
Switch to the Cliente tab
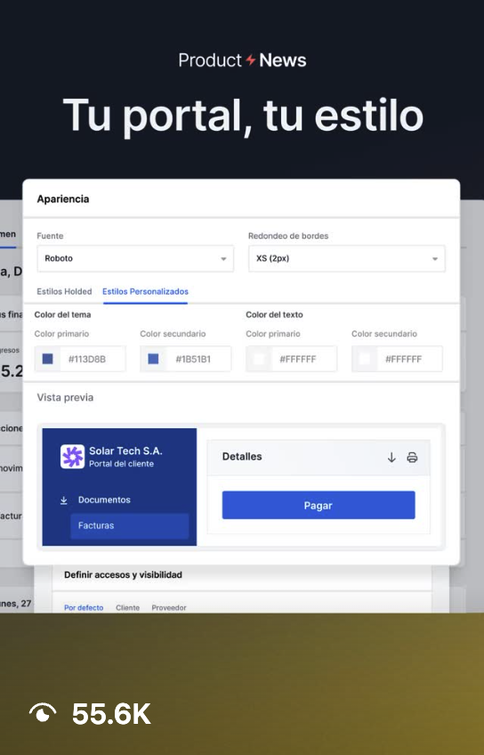point(127,608)
